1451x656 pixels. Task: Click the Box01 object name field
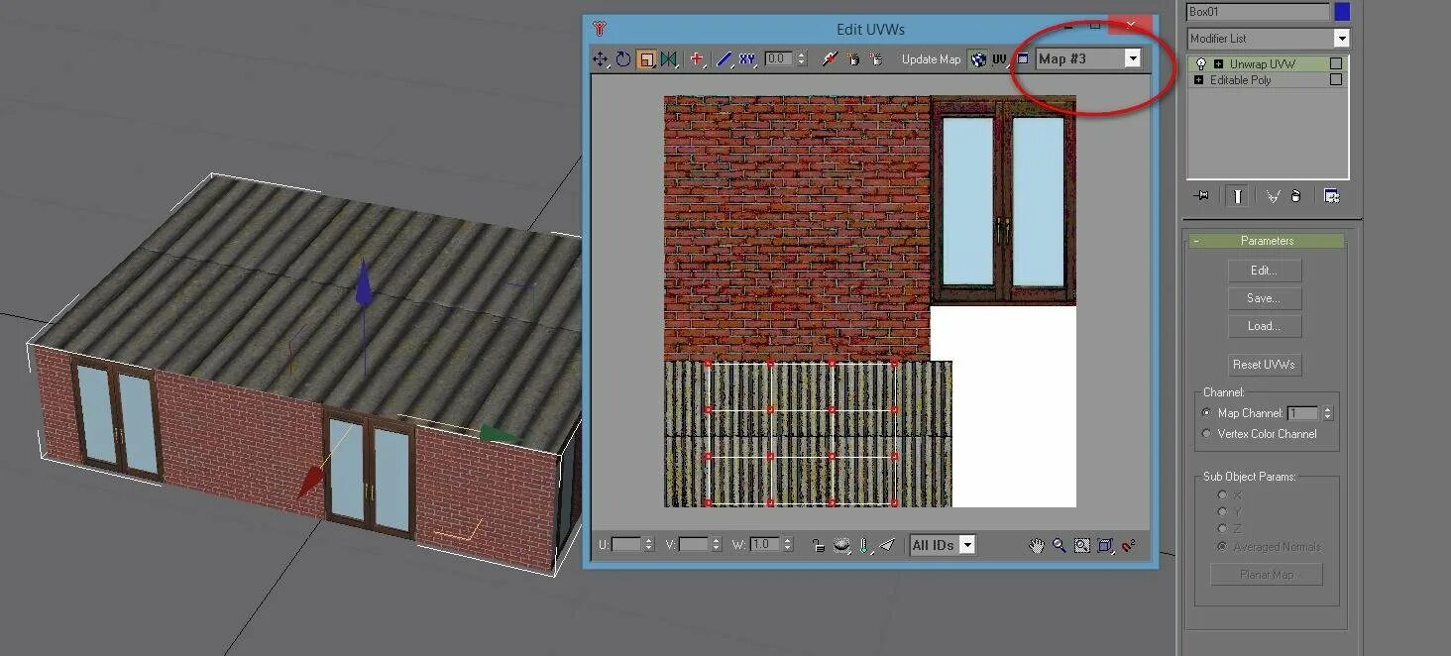point(1258,12)
